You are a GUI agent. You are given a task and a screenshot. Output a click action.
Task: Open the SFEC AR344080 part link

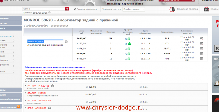(x=37, y=108)
